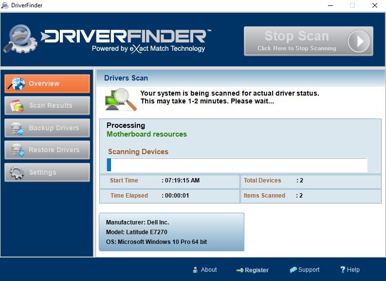The height and width of the screenshot is (281, 386).
Task: Click the Register key icon
Action: coord(240,270)
